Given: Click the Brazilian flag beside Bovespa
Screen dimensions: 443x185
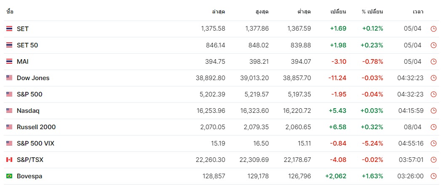Looking at the screenshot, I should [9, 176].
